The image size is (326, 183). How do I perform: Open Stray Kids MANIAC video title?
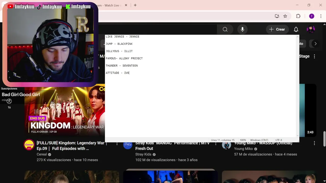point(172,146)
